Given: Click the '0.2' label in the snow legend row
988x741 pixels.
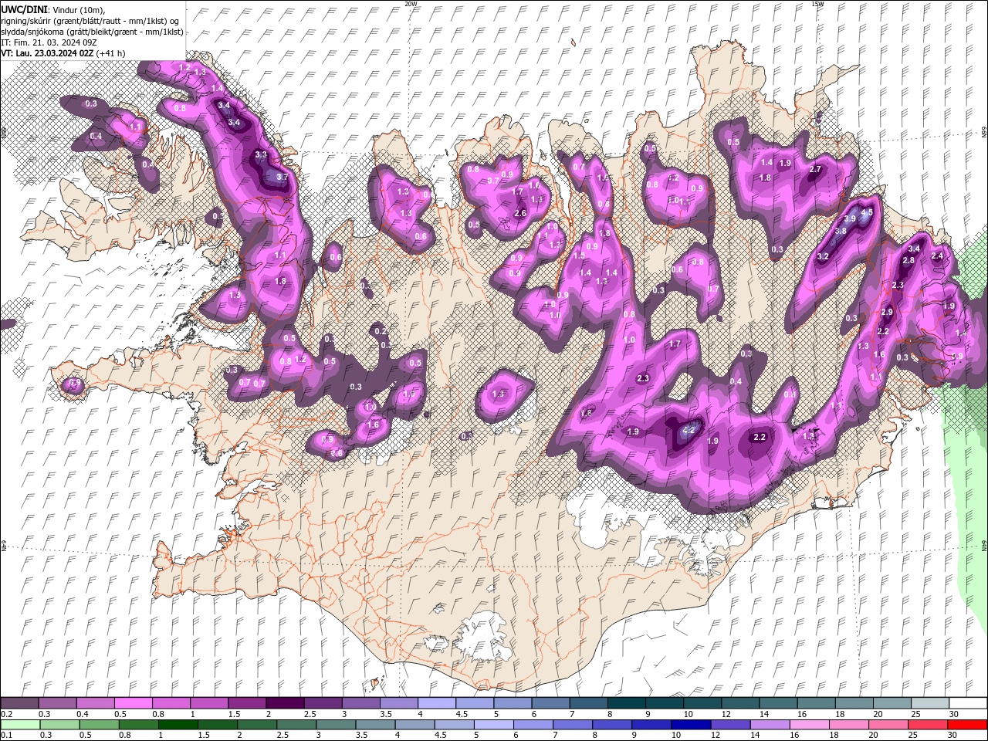Looking at the screenshot, I should [x=6, y=714].
